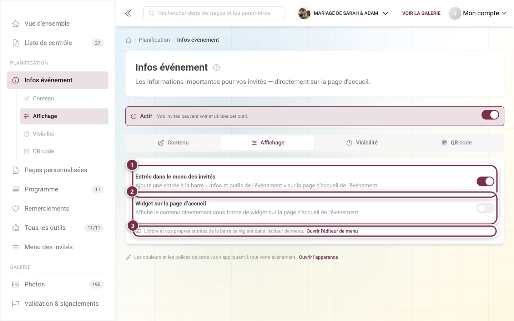The width and height of the screenshot is (514, 321).
Task: Click the home breadcrumb icon
Action: click(128, 40)
